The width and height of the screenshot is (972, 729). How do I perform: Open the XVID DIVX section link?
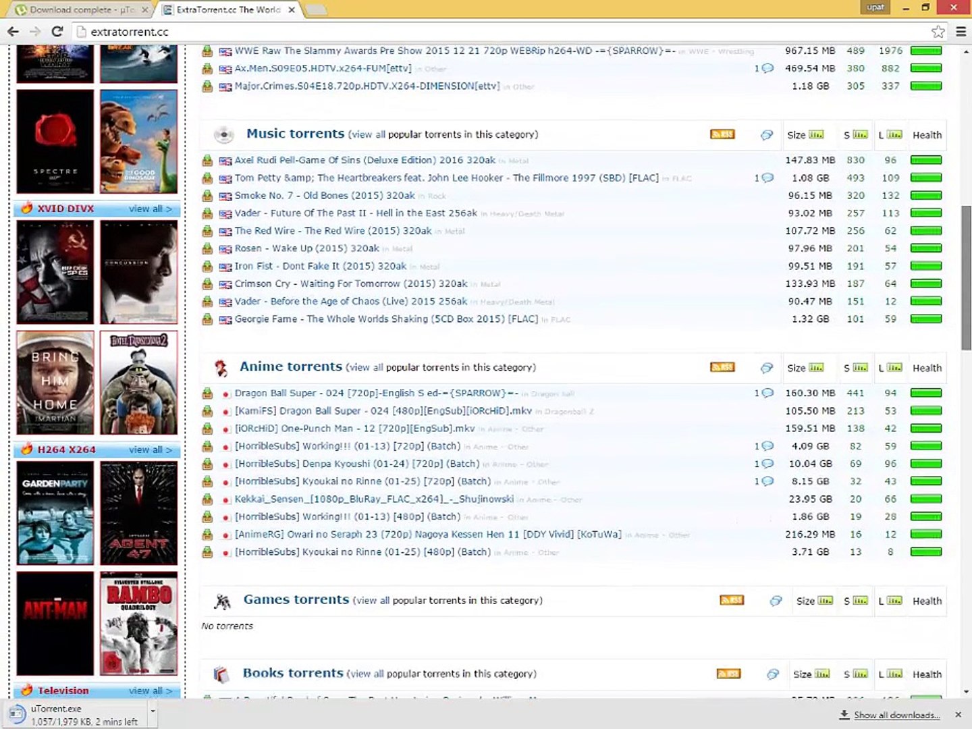65,209
